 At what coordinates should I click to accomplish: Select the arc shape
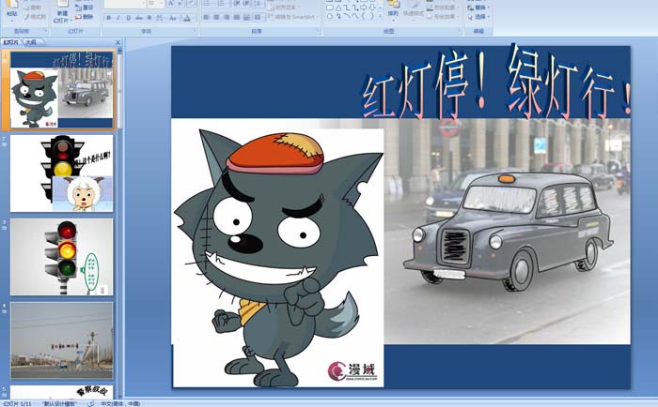point(347,16)
